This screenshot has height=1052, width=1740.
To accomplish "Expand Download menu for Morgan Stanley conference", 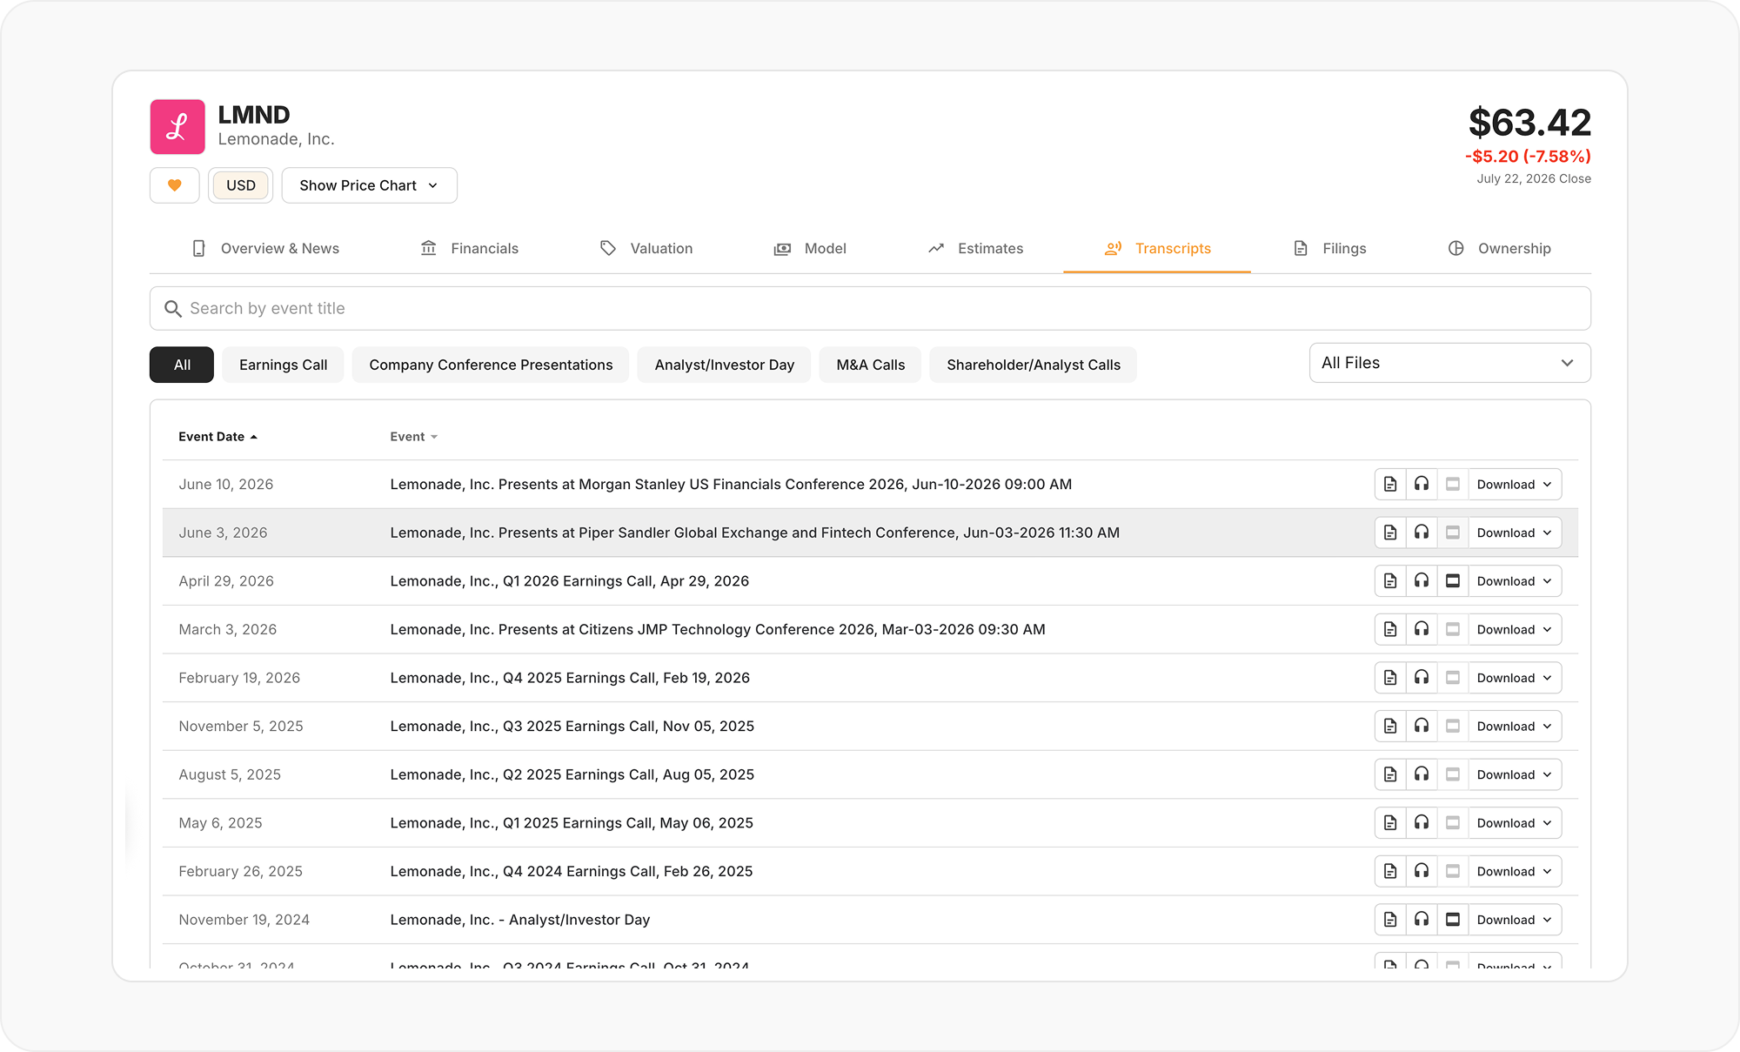I will coord(1515,485).
